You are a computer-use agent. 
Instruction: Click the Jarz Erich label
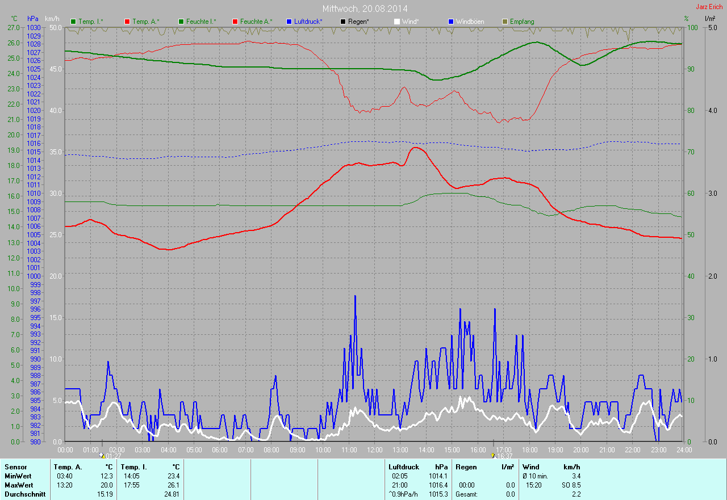(709, 7)
